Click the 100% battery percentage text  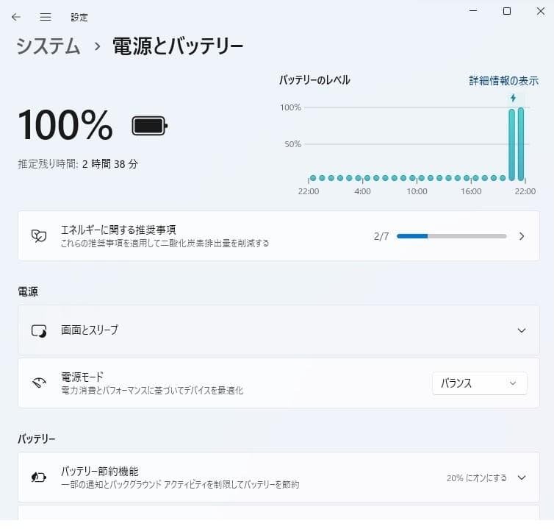65,125
